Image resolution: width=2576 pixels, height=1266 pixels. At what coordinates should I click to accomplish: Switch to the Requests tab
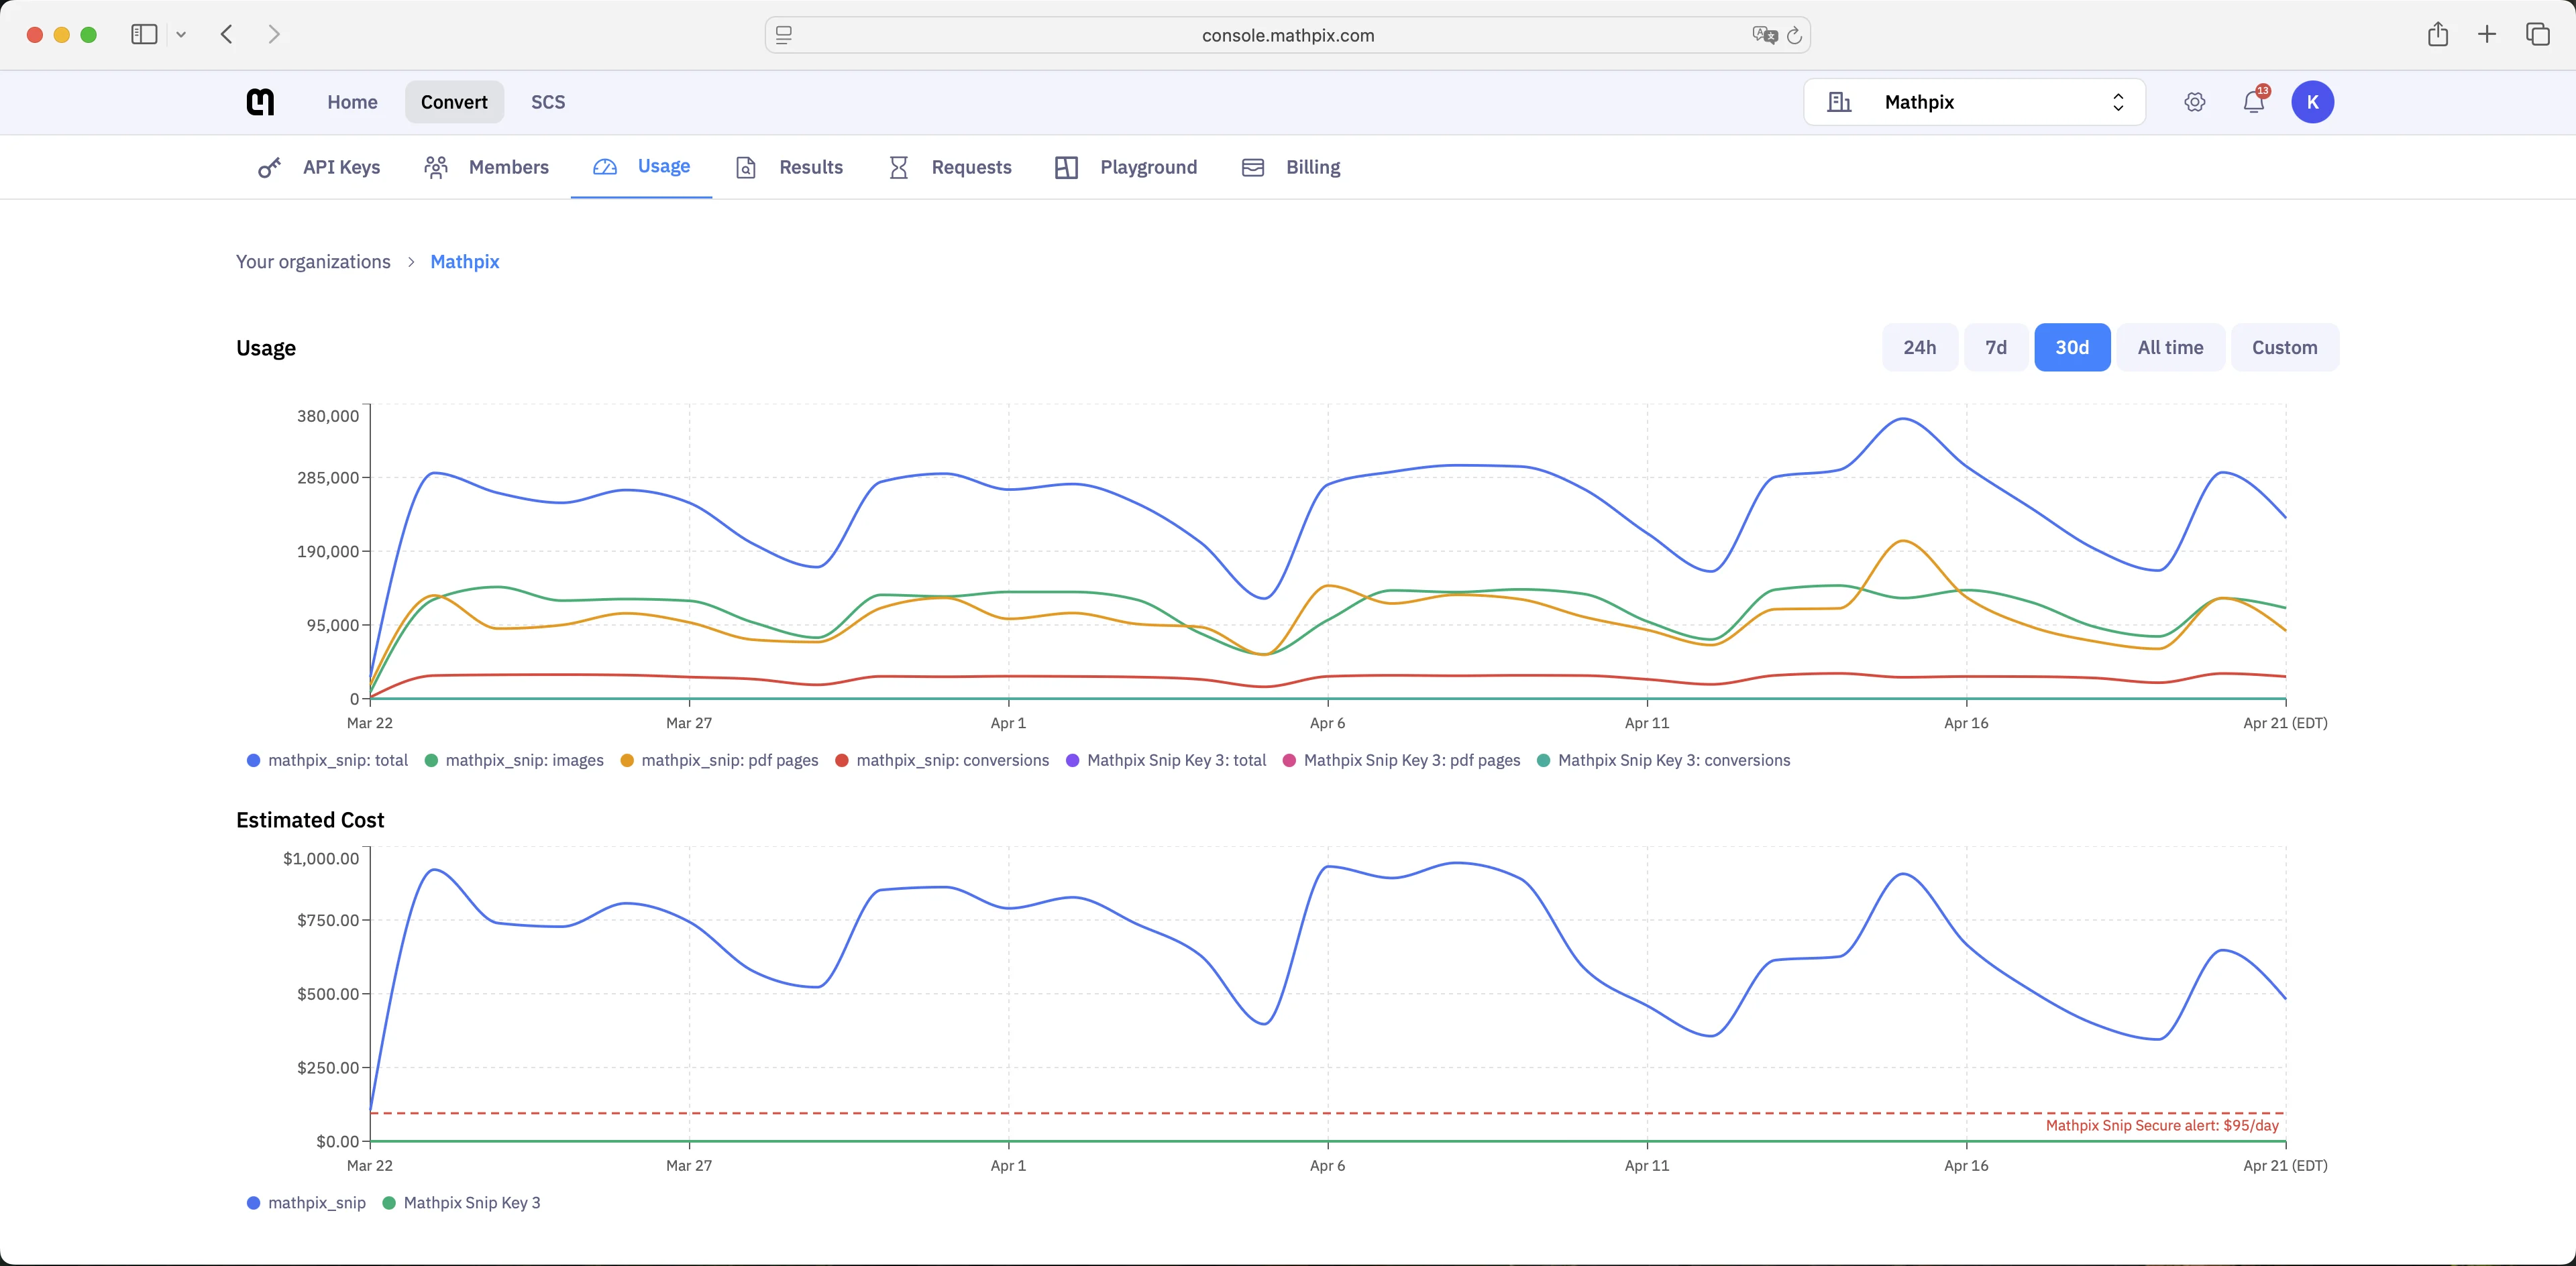[950, 168]
